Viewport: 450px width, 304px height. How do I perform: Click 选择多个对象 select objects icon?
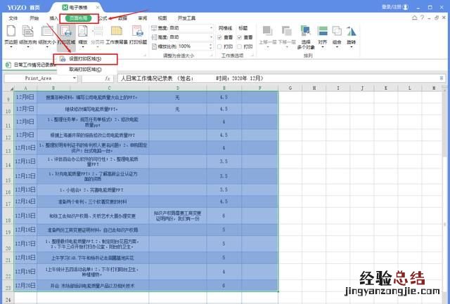pyautogui.click(x=305, y=32)
